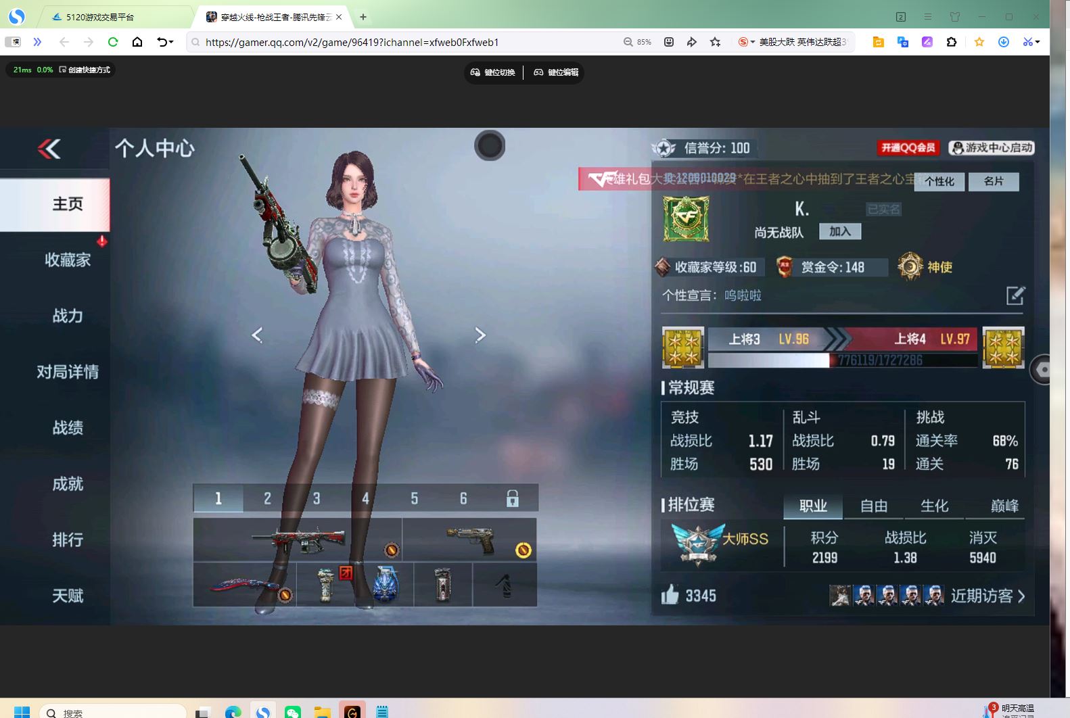The height and width of the screenshot is (718, 1070).
Task: Switch to loadout slot 2
Action: 267,499
